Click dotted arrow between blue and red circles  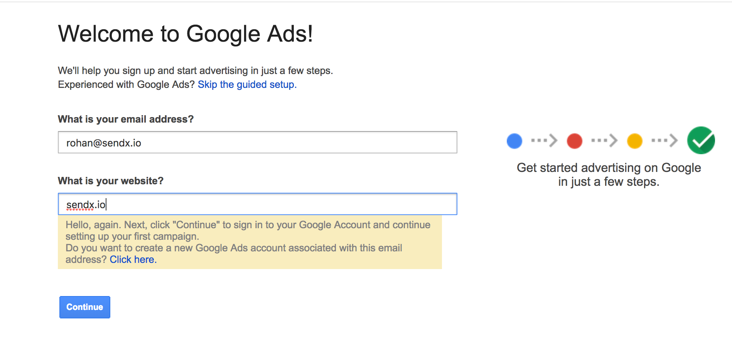pyautogui.click(x=544, y=141)
